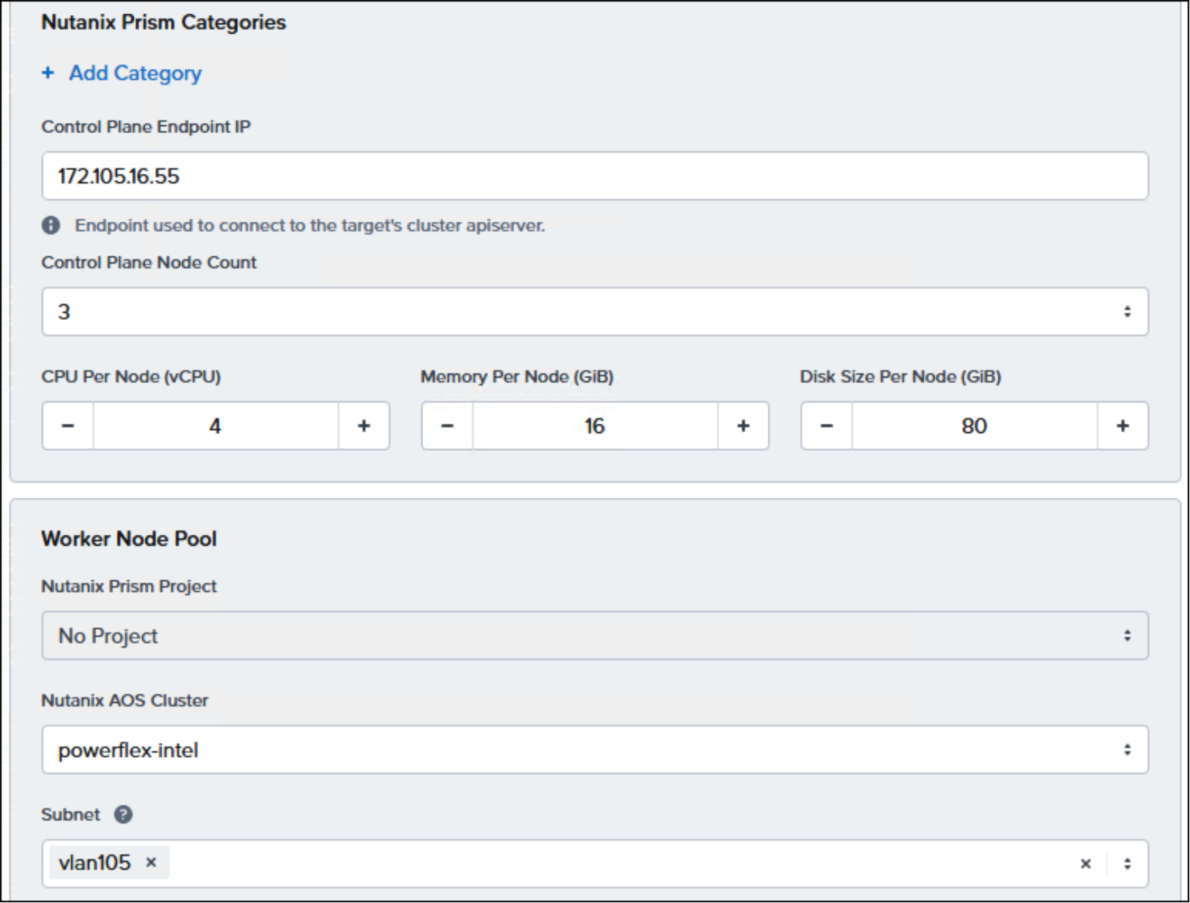The image size is (1190, 903).
Task: Click the info icon beside the endpoint hint
Action: (x=51, y=226)
